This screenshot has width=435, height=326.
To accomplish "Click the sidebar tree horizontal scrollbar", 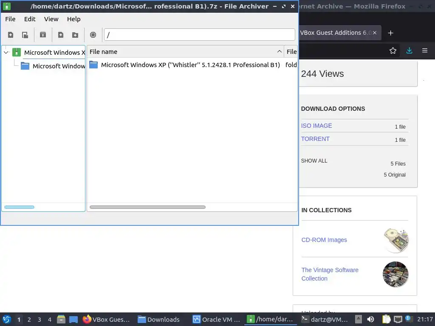I will pos(20,207).
